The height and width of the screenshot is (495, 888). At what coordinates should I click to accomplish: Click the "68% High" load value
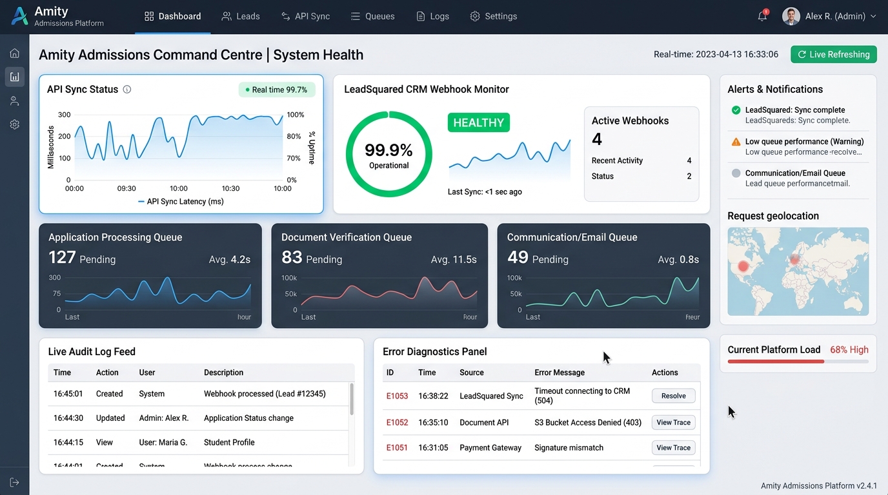[x=849, y=350]
